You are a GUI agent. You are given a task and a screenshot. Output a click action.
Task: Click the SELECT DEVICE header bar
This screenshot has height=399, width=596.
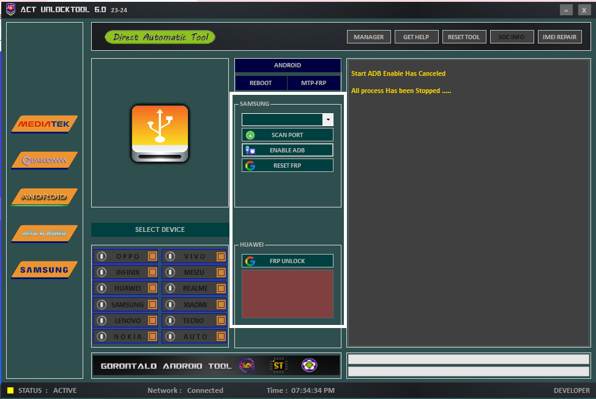point(160,229)
